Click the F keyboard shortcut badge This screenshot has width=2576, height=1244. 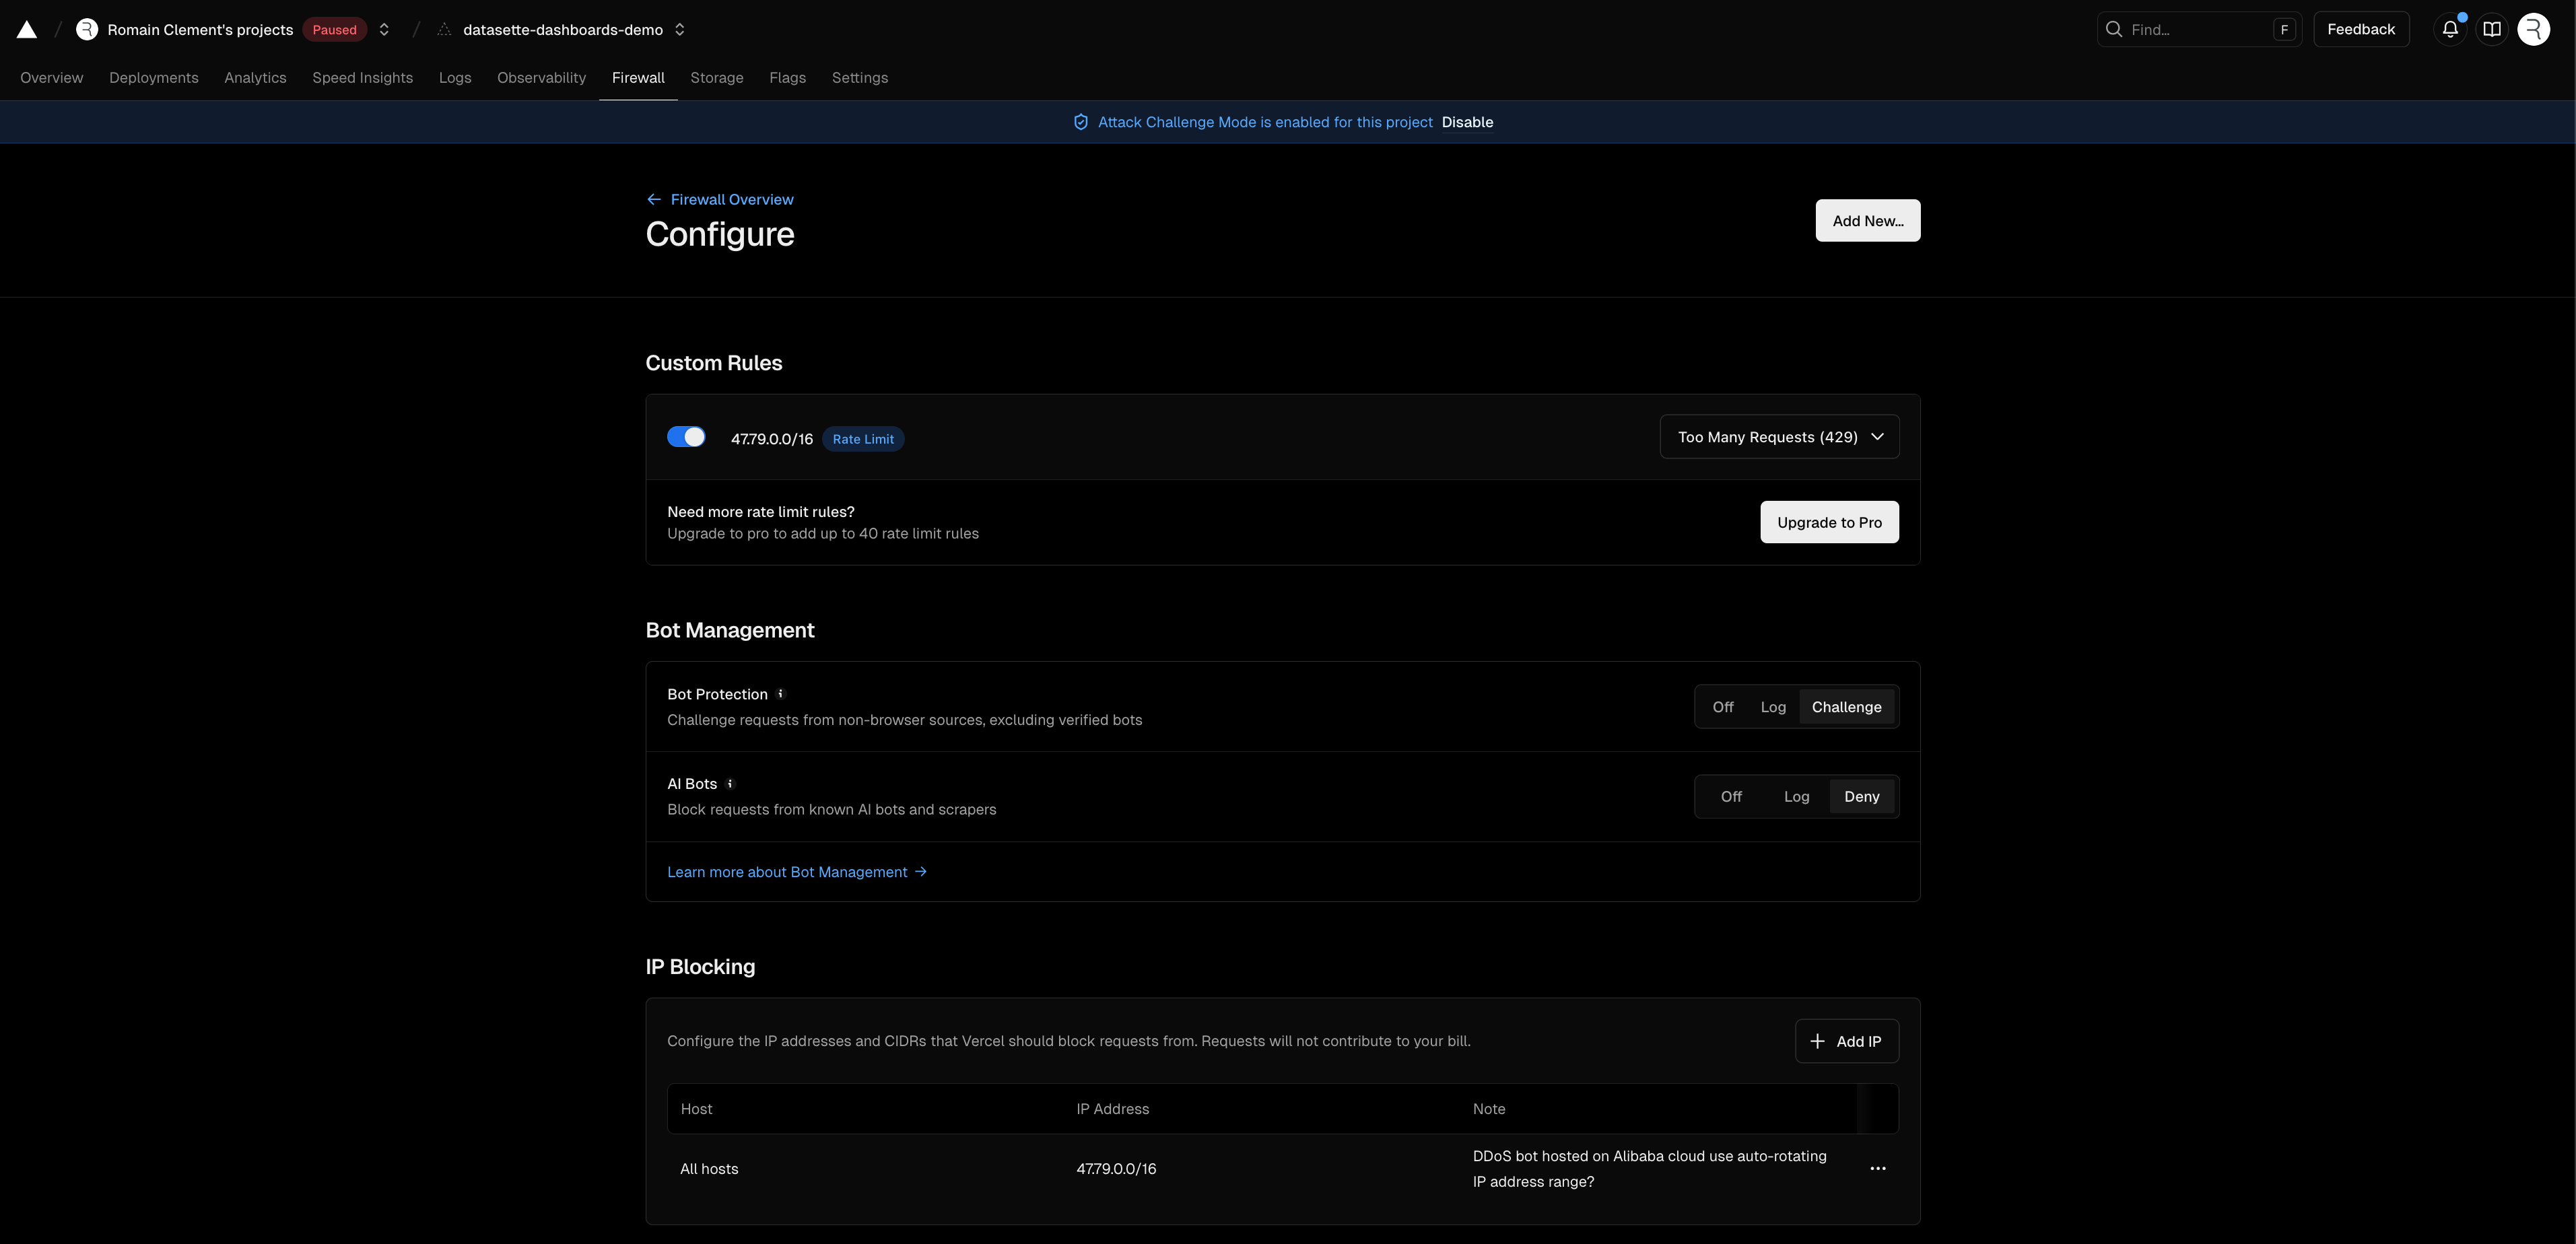click(2284, 30)
